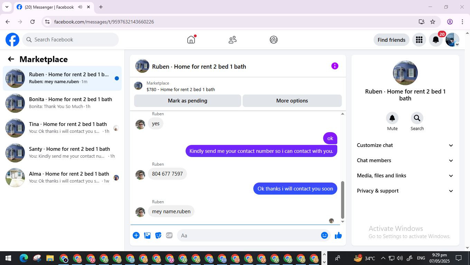Open more actions plus icon in composer

136,235
